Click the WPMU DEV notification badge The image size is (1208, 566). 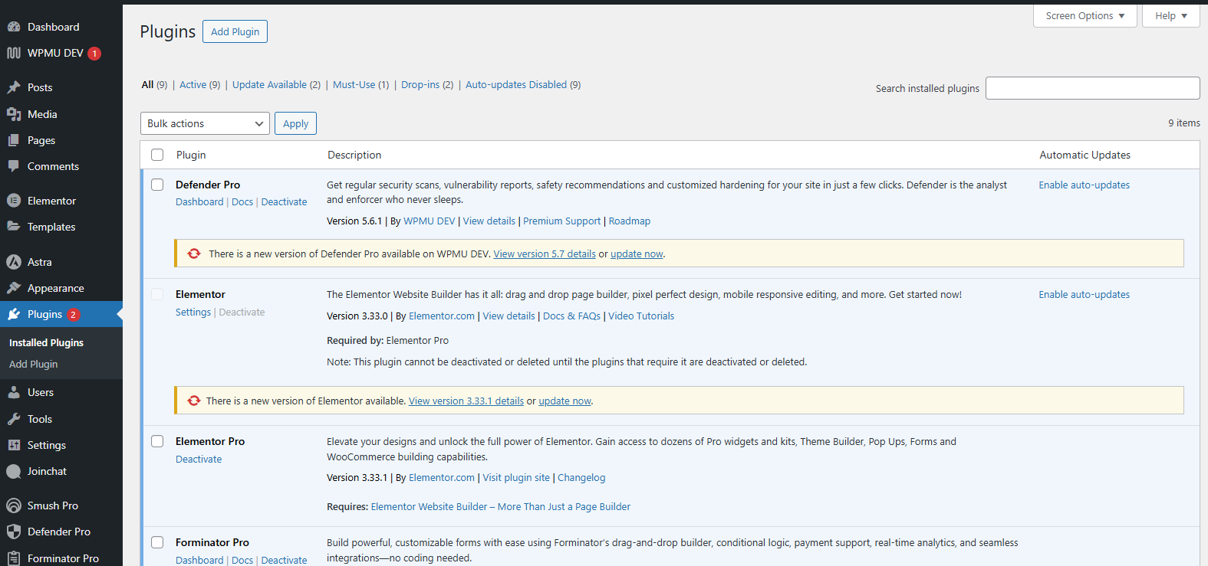pyautogui.click(x=94, y=54)
